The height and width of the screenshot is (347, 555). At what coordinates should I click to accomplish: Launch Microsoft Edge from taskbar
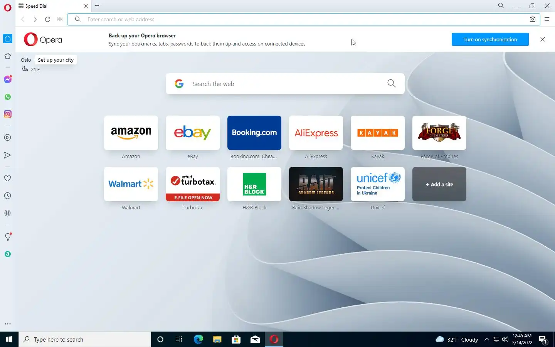(198, 339)
